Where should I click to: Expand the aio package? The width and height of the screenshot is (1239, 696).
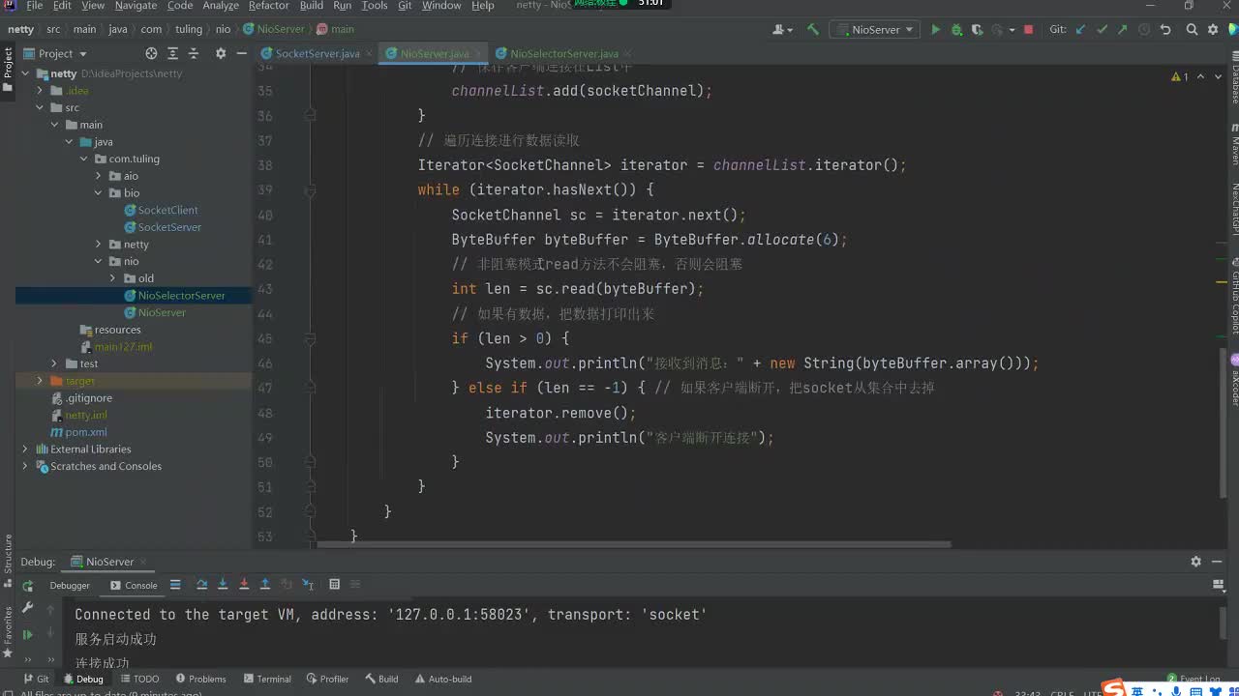click(x=99, y=176)
